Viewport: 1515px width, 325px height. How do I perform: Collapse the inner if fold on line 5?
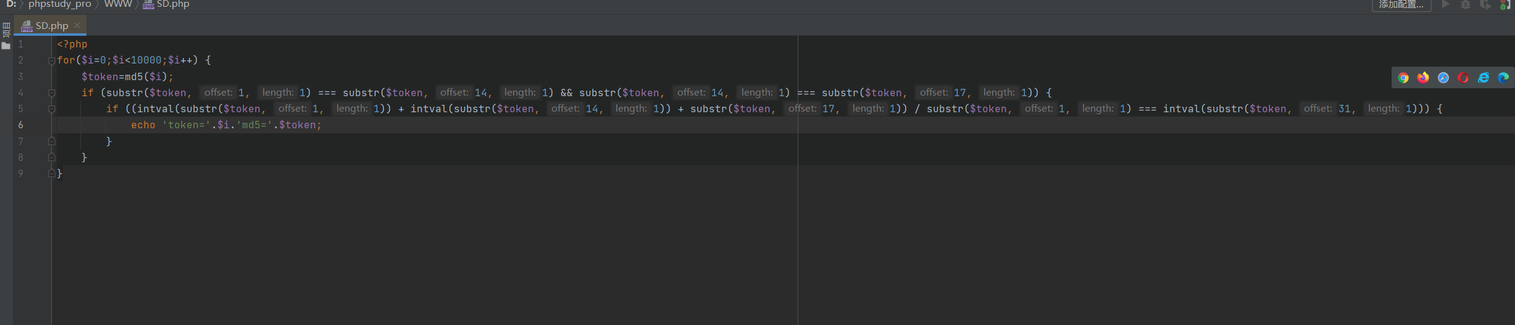(x=52, y=109)
